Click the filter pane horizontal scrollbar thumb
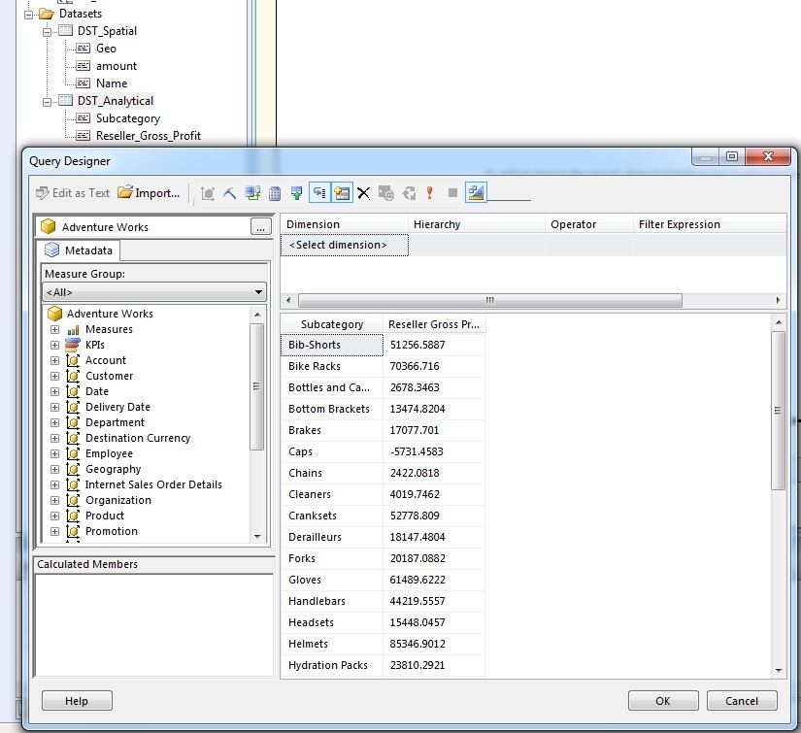801x733 pixels. [x=490, y=300]
